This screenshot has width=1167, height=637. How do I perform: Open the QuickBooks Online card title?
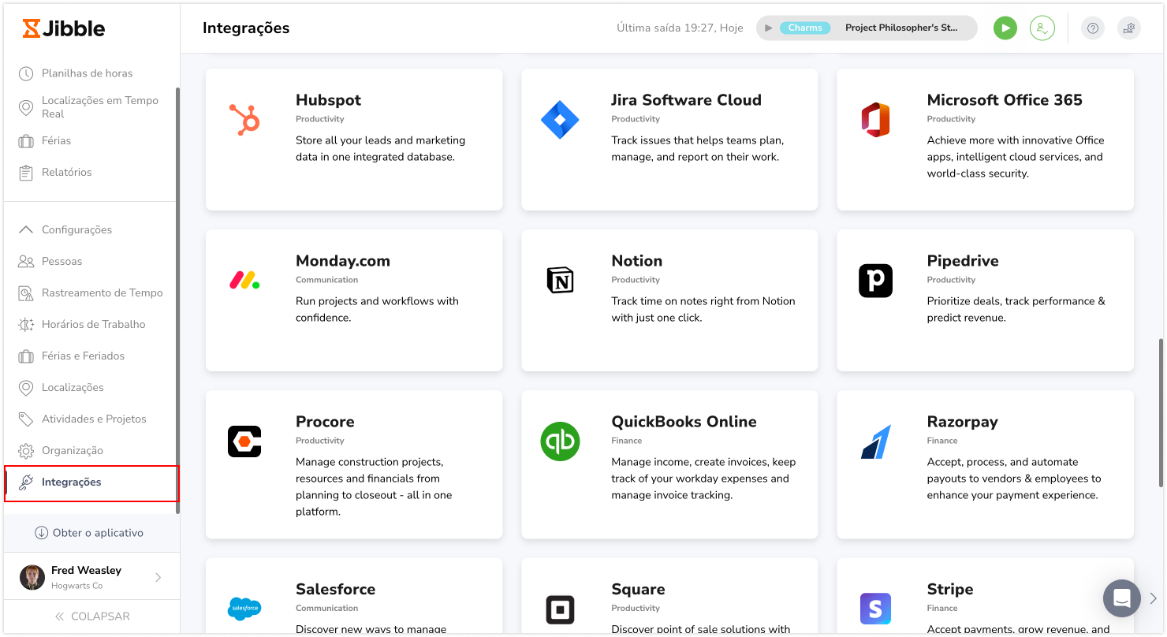[x=684, y=422]
